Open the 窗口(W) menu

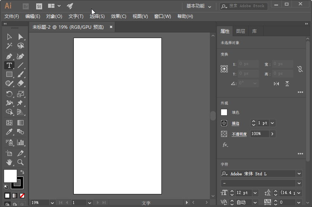tap(163, 16)
